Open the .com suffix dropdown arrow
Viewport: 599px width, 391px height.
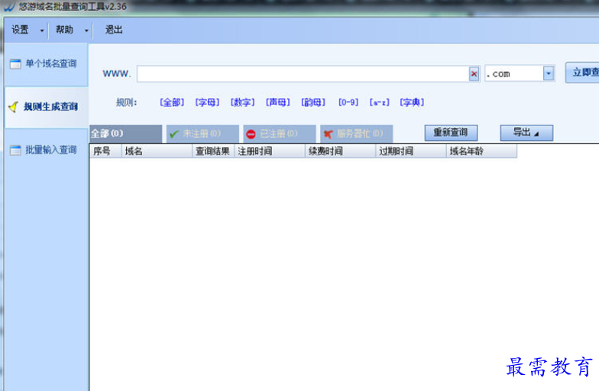click(x=549, y=73)
